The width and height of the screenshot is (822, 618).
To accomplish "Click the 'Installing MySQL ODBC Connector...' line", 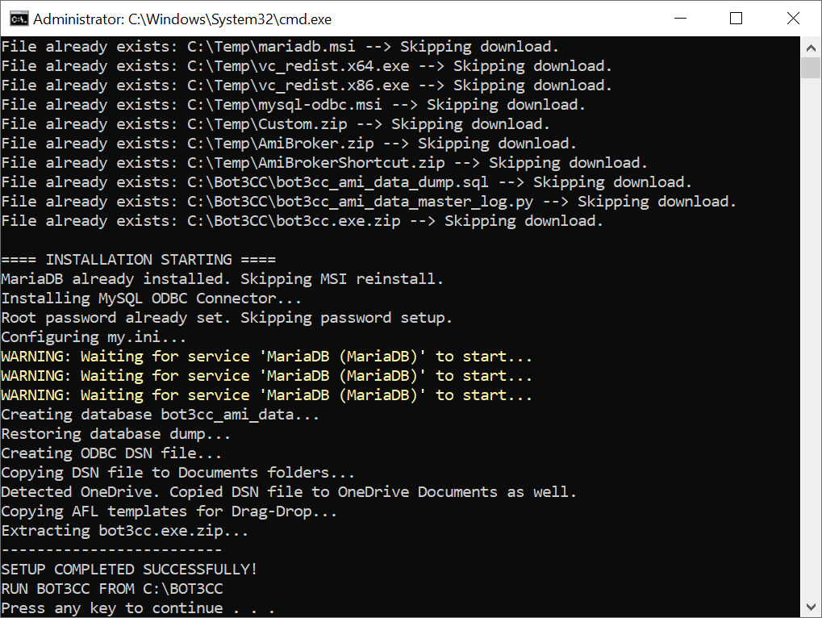I will coord(151,299).
